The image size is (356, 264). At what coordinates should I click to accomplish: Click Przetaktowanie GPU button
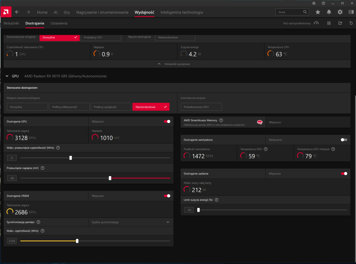pos(201,107)
